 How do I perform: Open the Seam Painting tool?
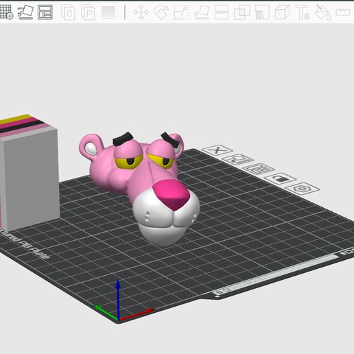tap(283, 12)
